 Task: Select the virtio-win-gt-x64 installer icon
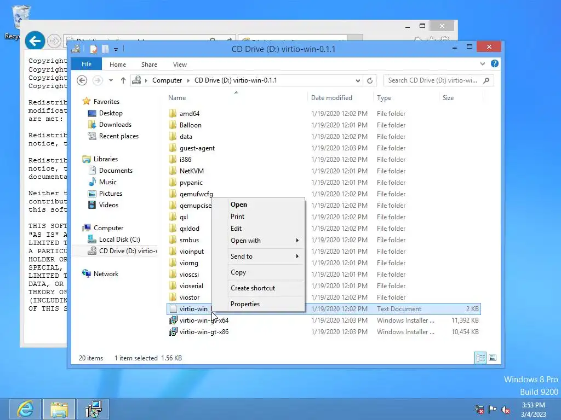(173, 320)
